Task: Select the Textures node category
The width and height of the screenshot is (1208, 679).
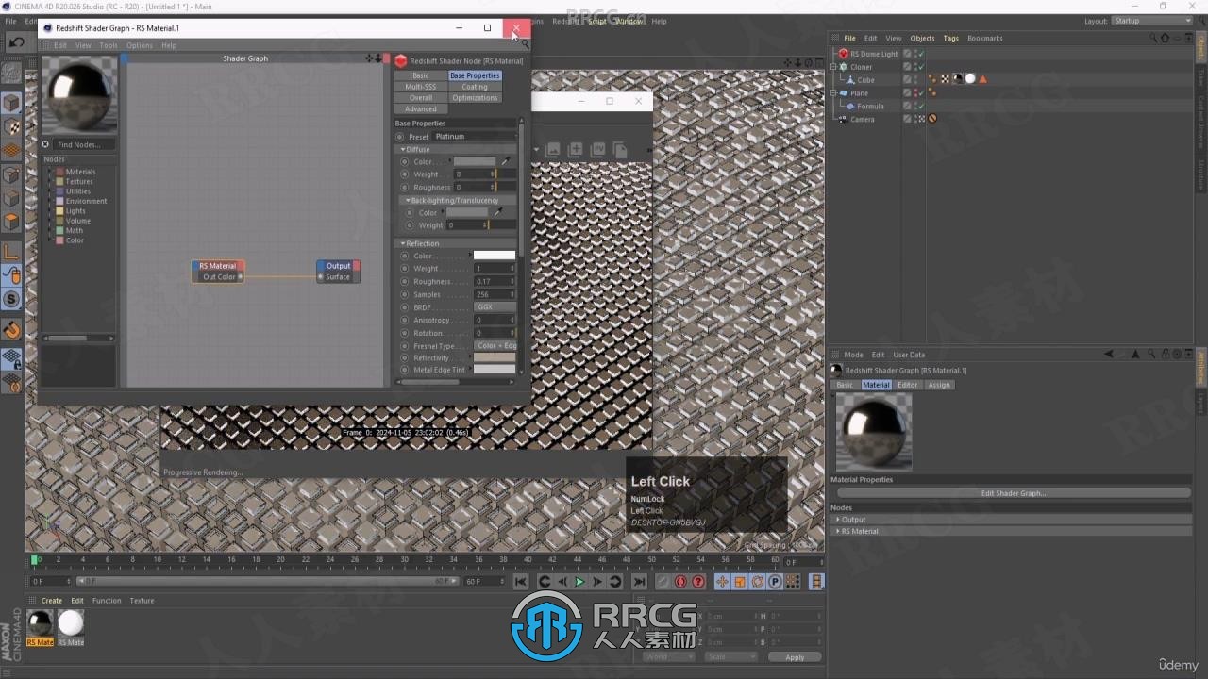Action: coord(79,181)
